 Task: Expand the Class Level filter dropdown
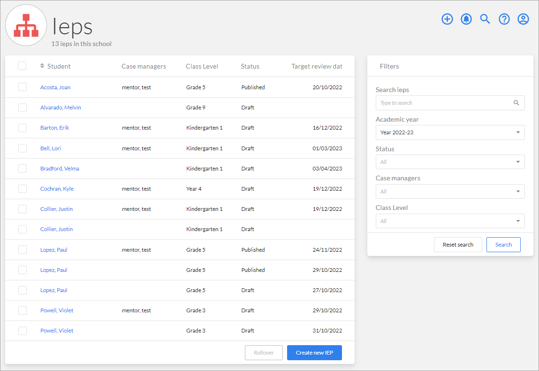(x=450, y=221)
